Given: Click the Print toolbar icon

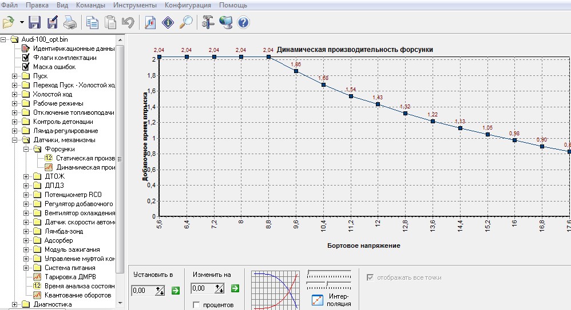Looking at the screenshot, I should tap(69, 23).
